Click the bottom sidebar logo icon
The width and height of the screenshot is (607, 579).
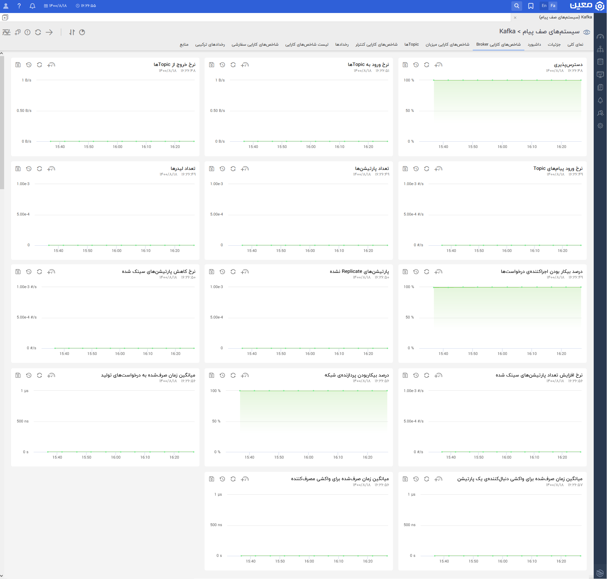tap(600, 573)
